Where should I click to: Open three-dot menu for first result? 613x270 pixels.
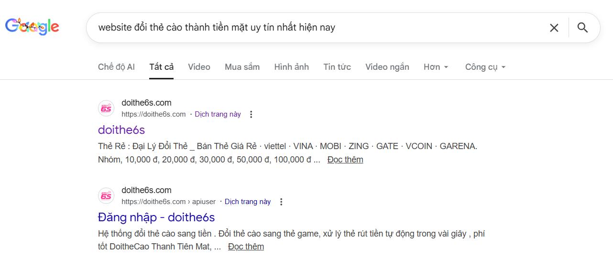point(251,114)
